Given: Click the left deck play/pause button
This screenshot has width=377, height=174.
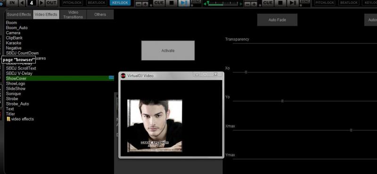Looking at the screenshot, I should coord(184,3).
